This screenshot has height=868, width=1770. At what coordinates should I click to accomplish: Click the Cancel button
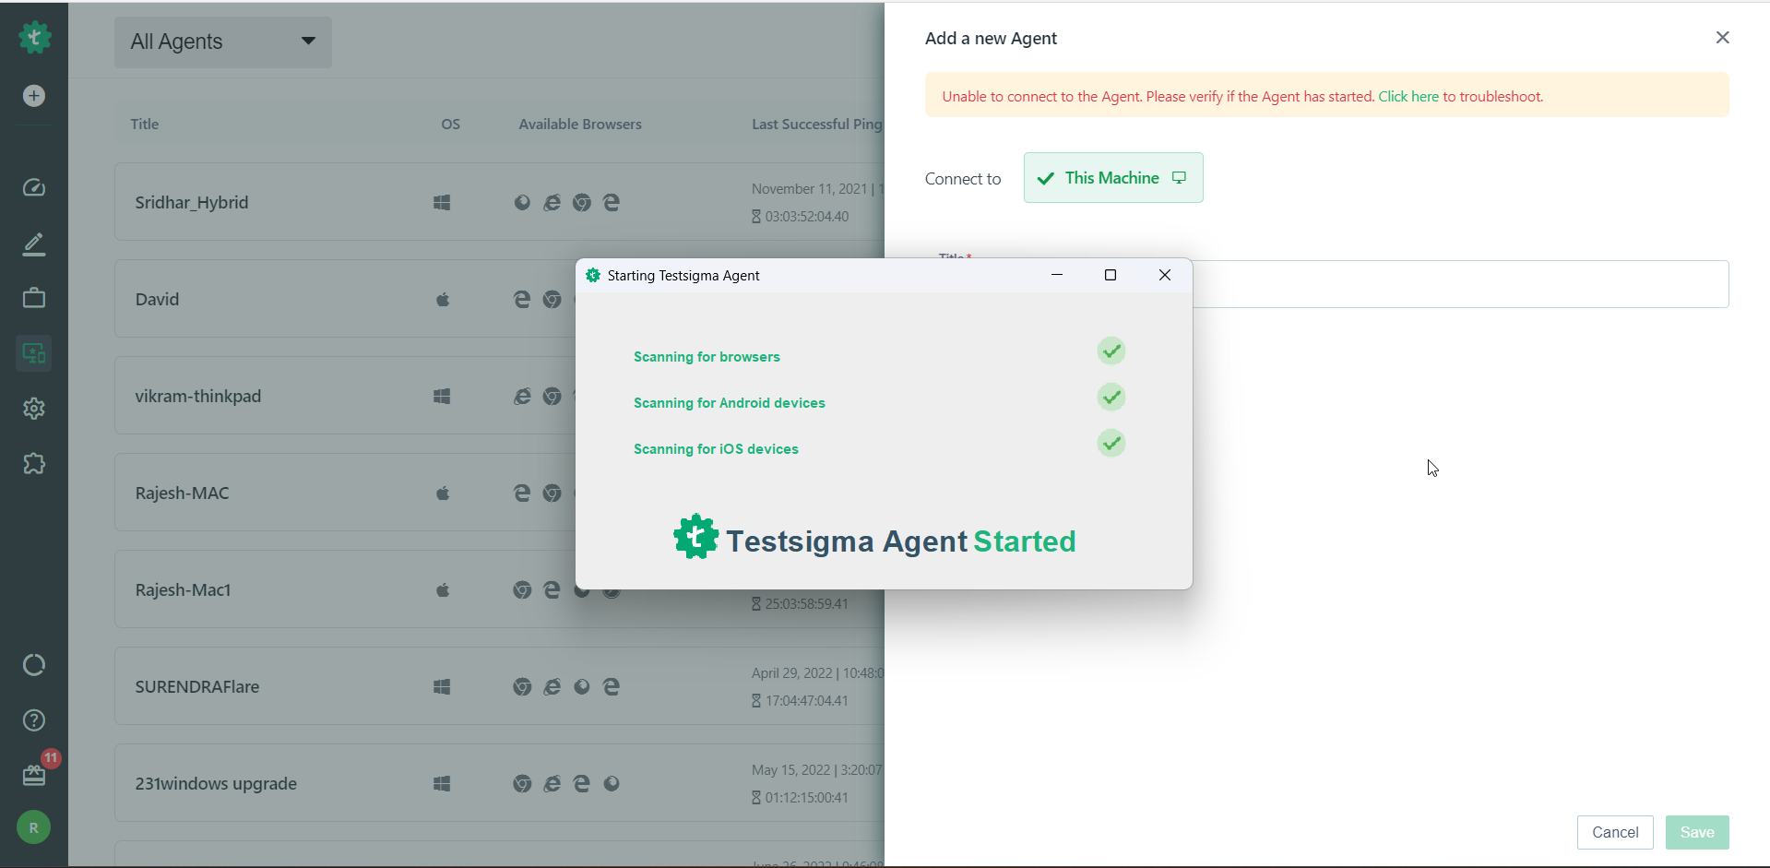click(1615, 832)
